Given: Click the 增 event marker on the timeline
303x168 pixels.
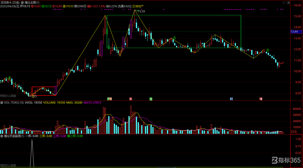Looking at the screenshot, I should point(261,99).
